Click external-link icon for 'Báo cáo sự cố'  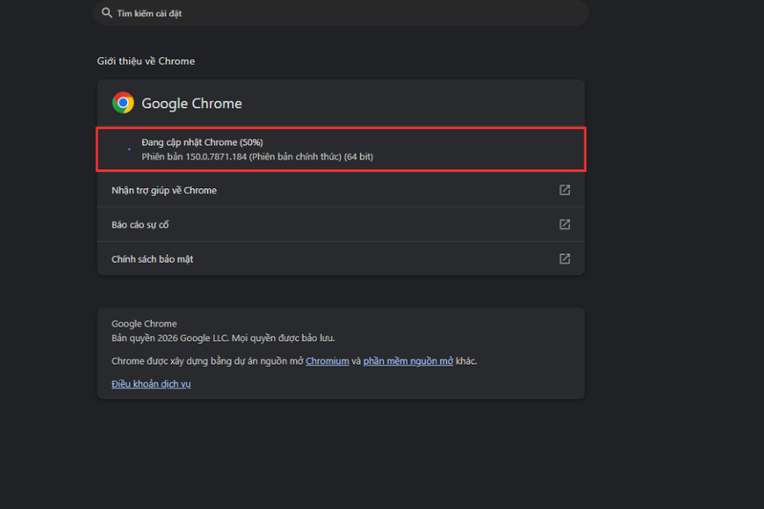[x=564, y=224]
